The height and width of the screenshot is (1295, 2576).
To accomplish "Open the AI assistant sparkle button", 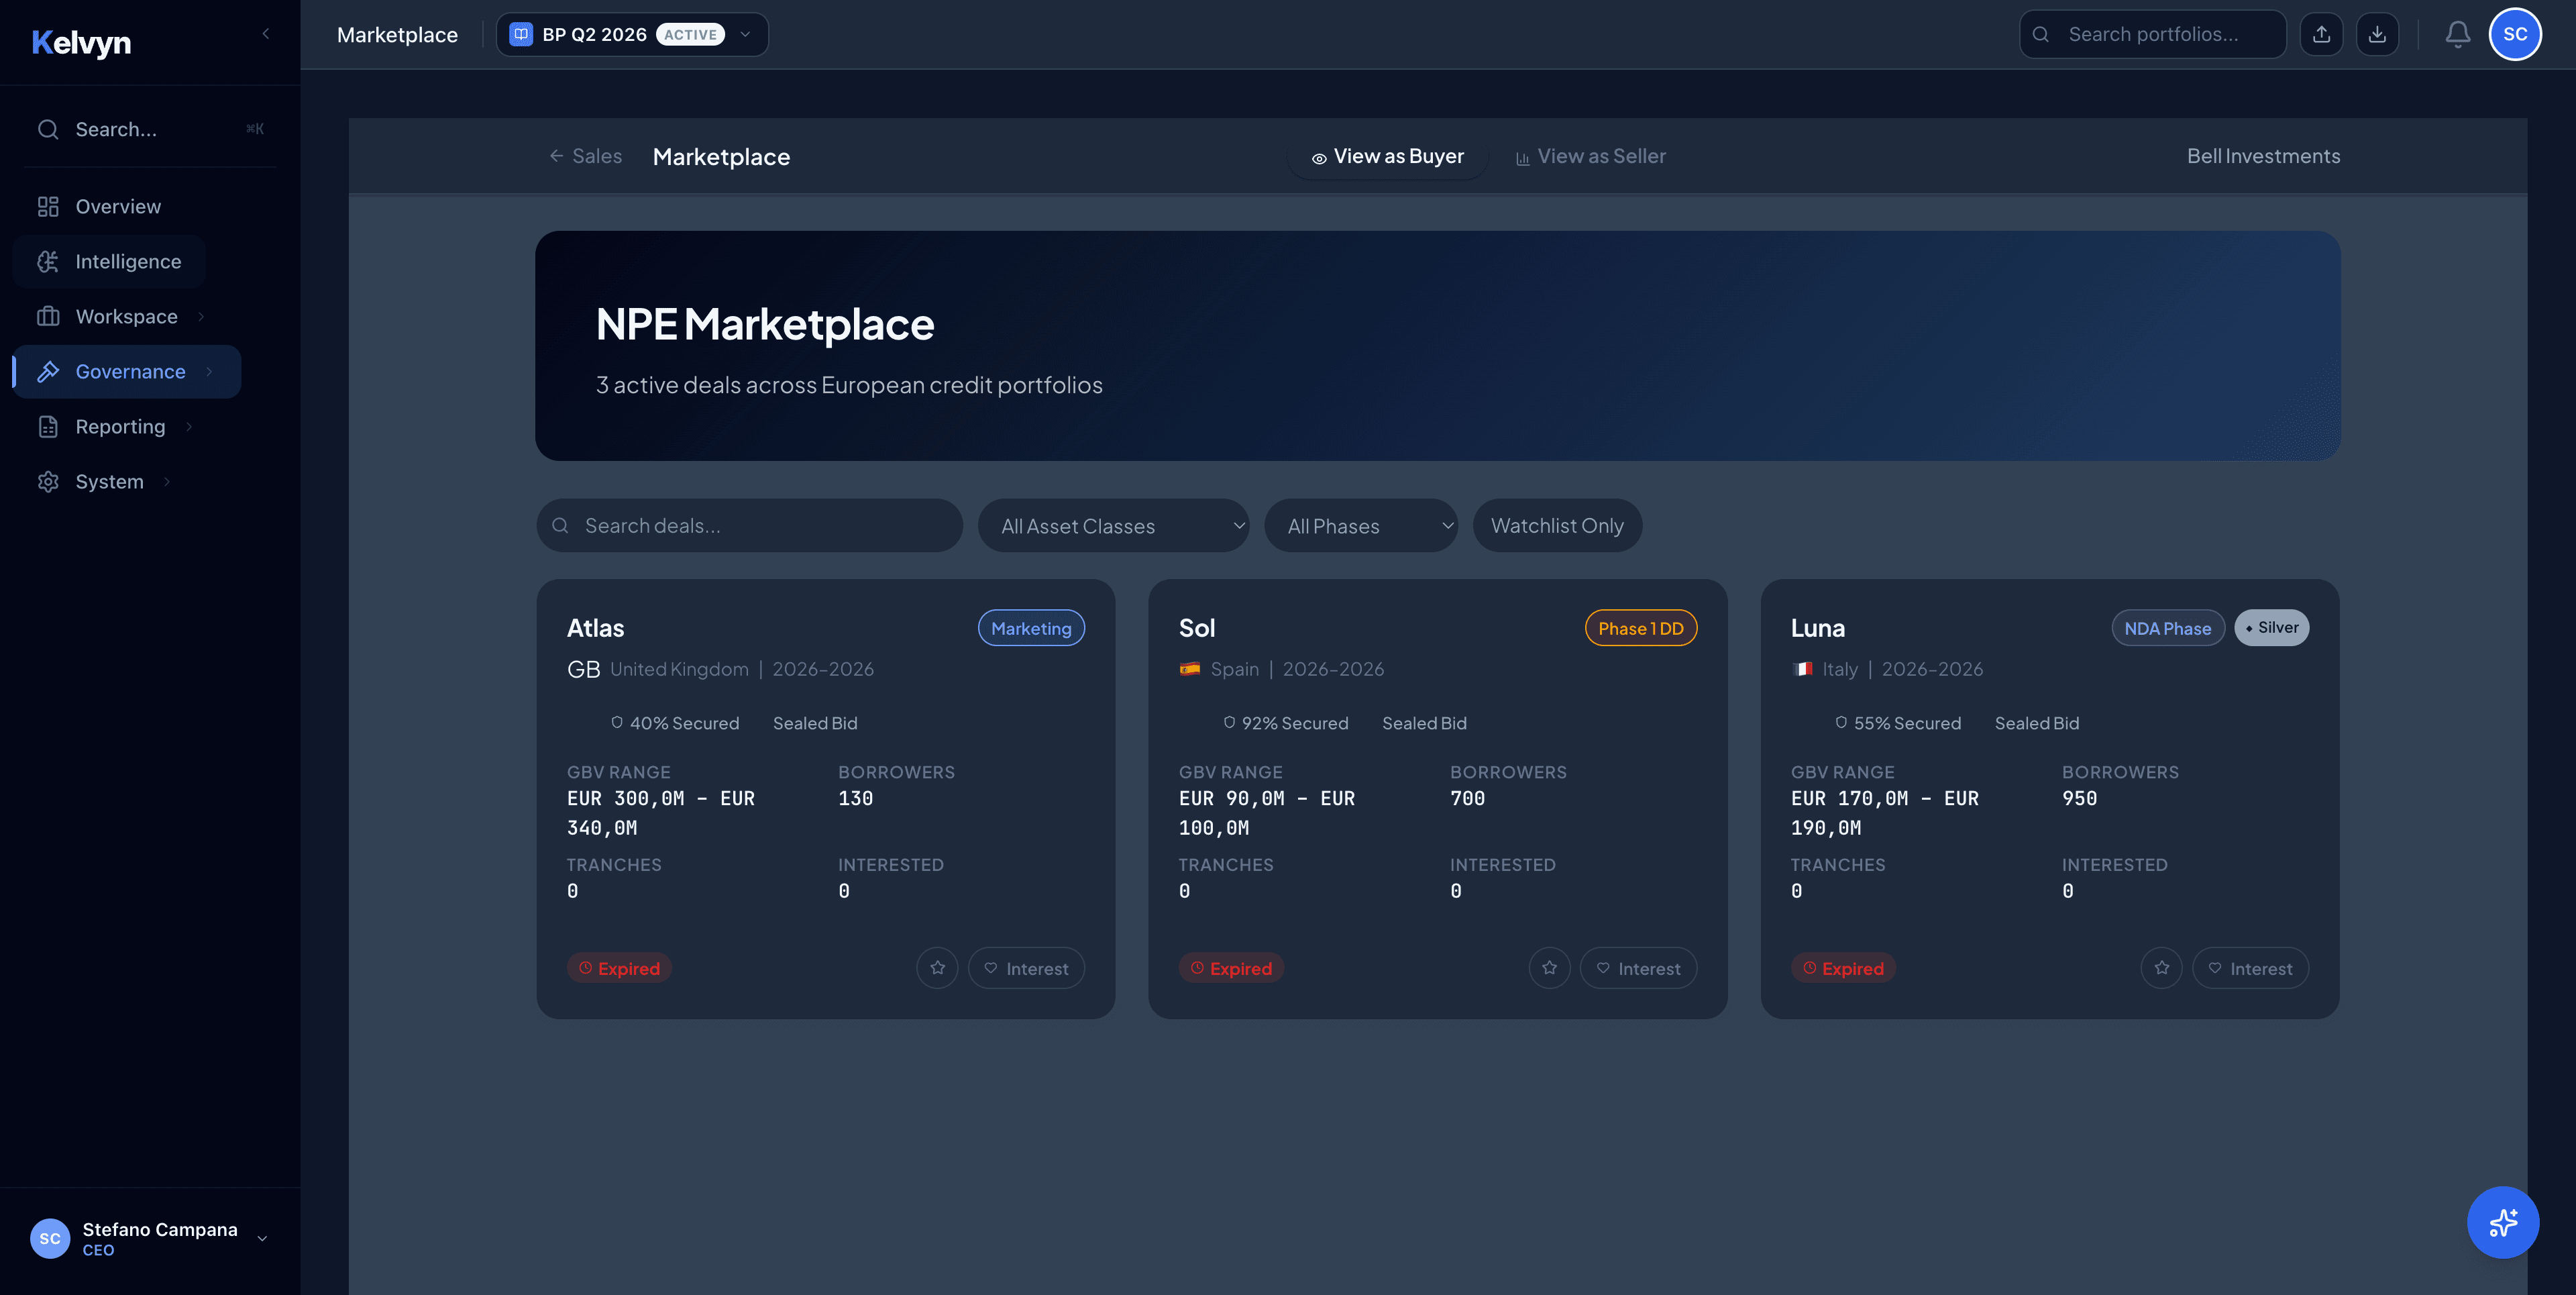I will (x=2503, y=1222).
